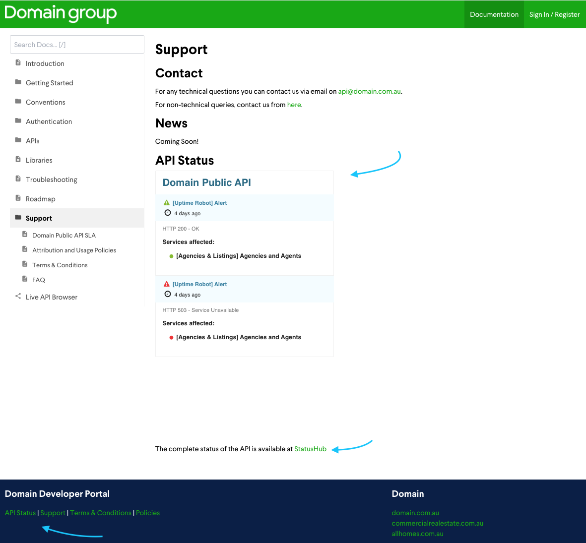The width and height of the screenshot is (586, 543).
Task: Open the Live API Browser
Action: coord(52,297)
